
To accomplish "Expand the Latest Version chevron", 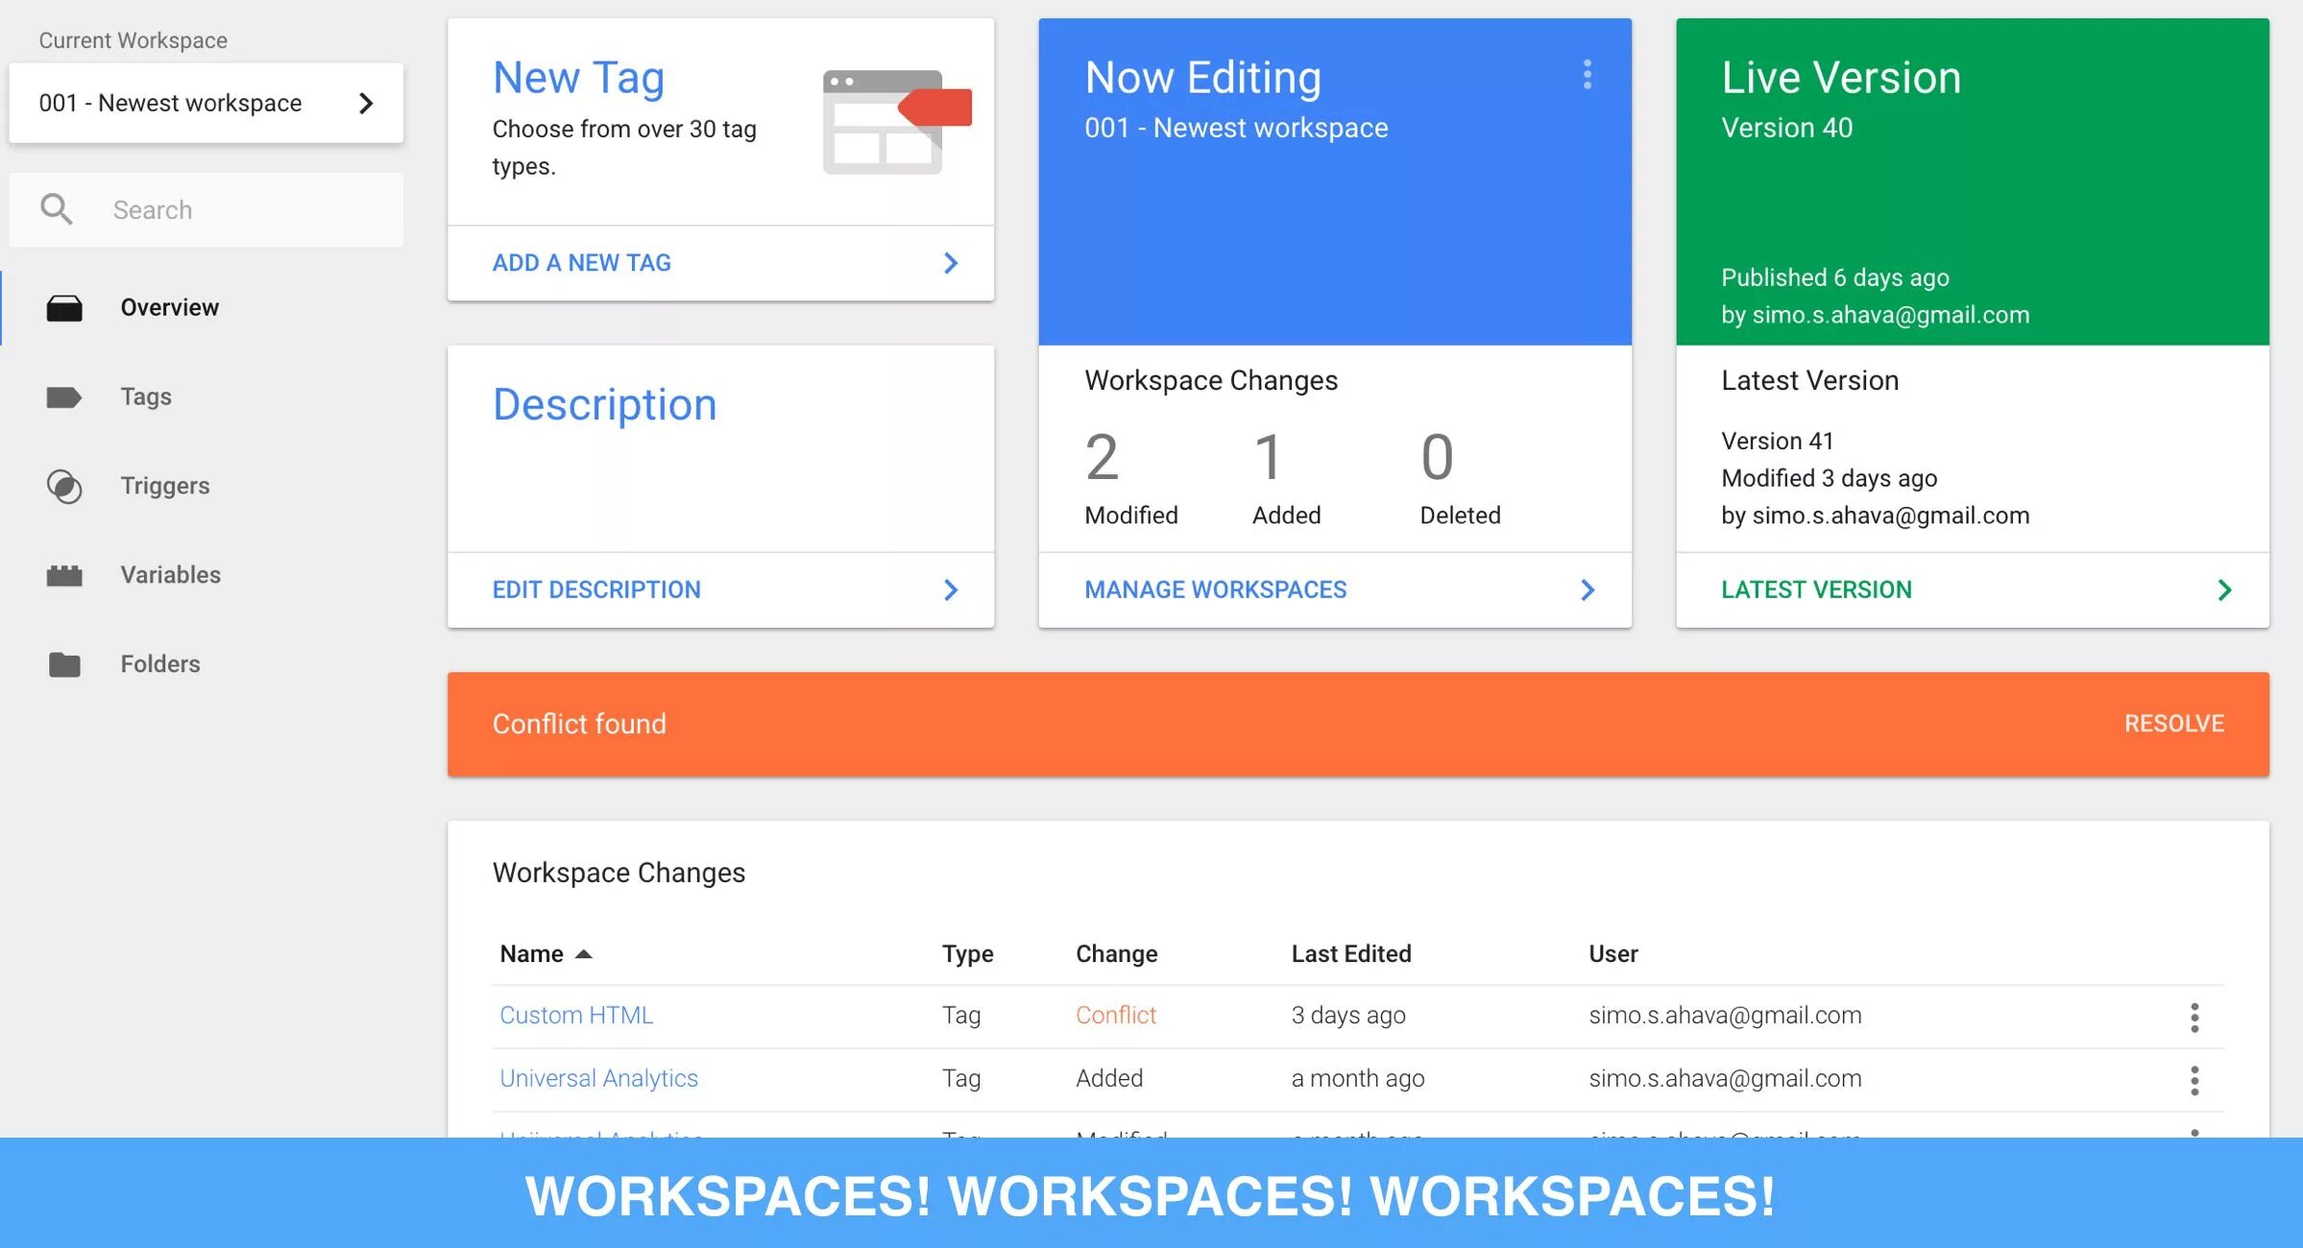I will pos(2223,588).
